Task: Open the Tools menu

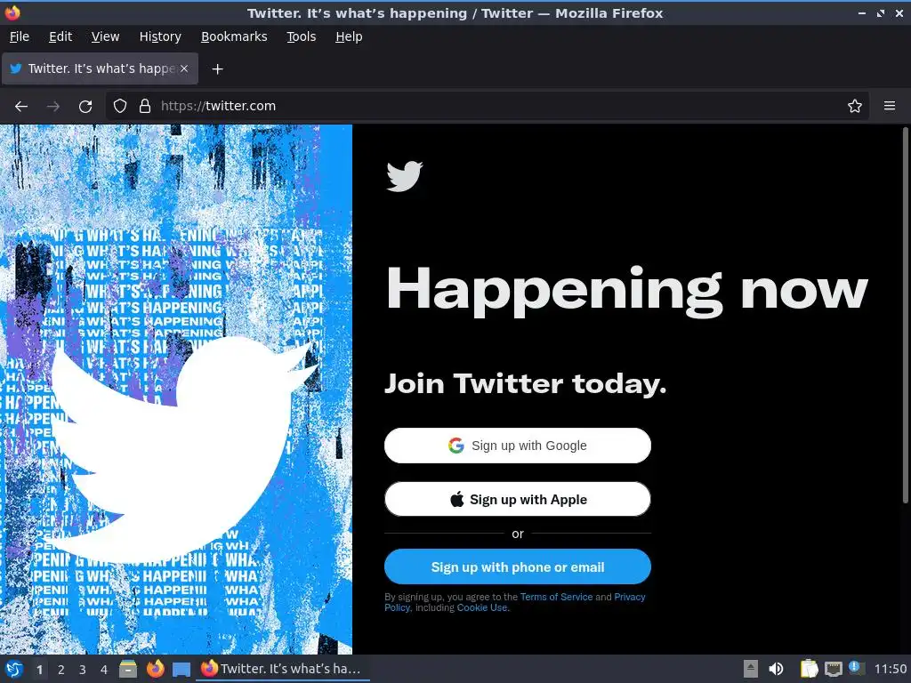Action: click(301, 36)
